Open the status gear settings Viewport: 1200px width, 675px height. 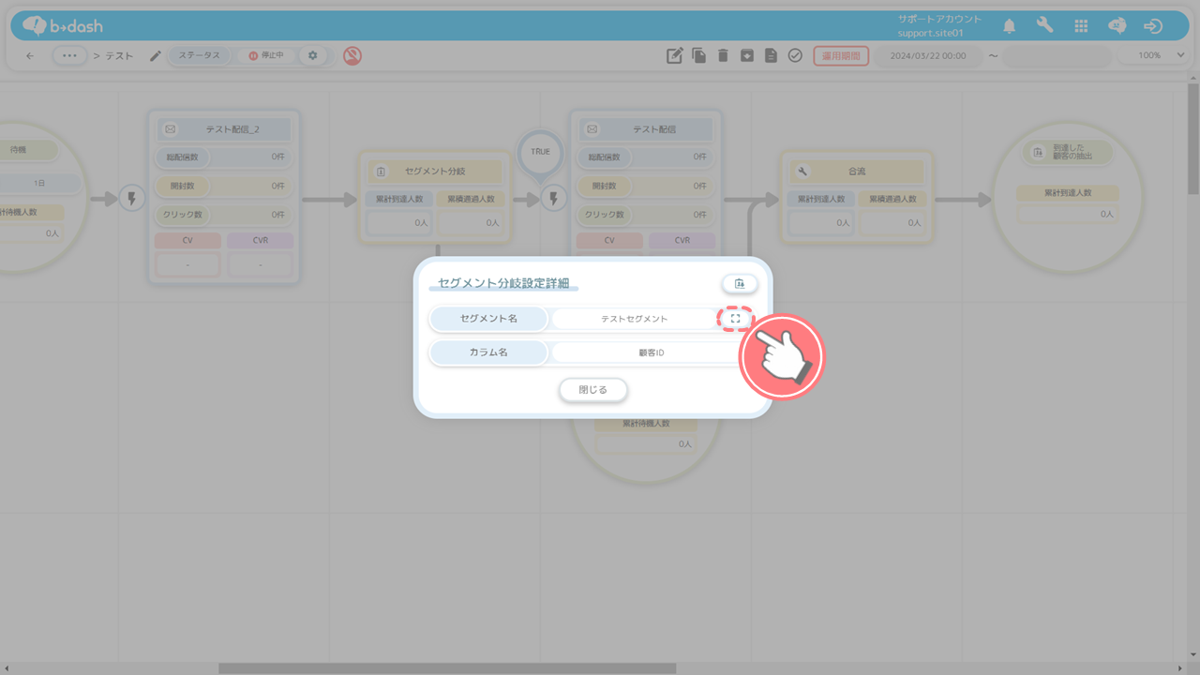coord(313,55)
